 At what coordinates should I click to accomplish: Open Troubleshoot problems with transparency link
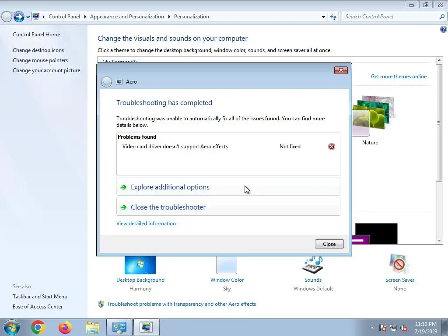[x=181, y=304]
